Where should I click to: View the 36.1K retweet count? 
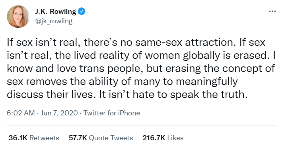[18, 138]
